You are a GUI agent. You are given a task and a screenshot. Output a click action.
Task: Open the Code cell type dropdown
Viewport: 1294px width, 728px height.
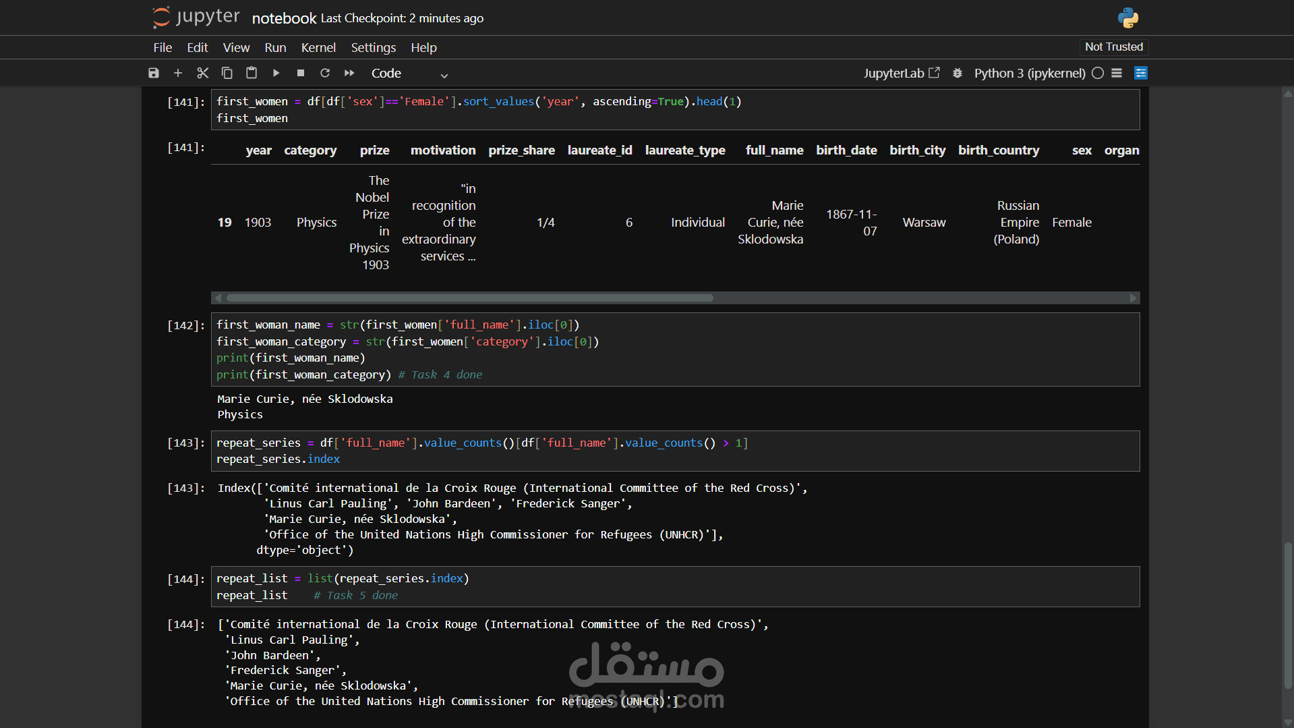(409, 74)
